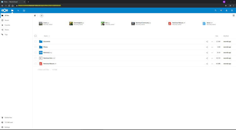
Task: Open the Photos gallery app icon
Action: pyautogui.click(x=24, y=10)
